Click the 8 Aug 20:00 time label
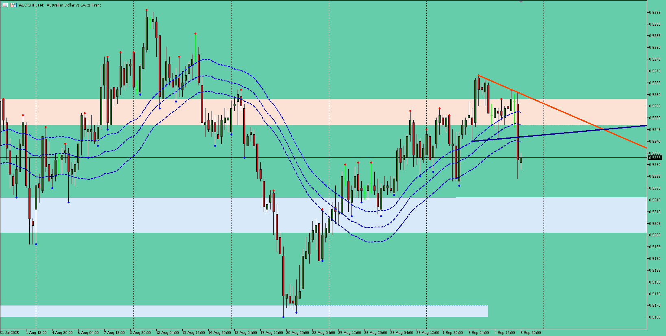666x336 pixels. pyautogui.click(x=140, y=333)
